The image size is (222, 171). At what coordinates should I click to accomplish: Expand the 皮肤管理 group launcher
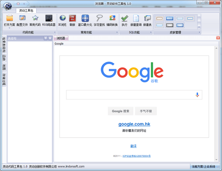point(199,32)
